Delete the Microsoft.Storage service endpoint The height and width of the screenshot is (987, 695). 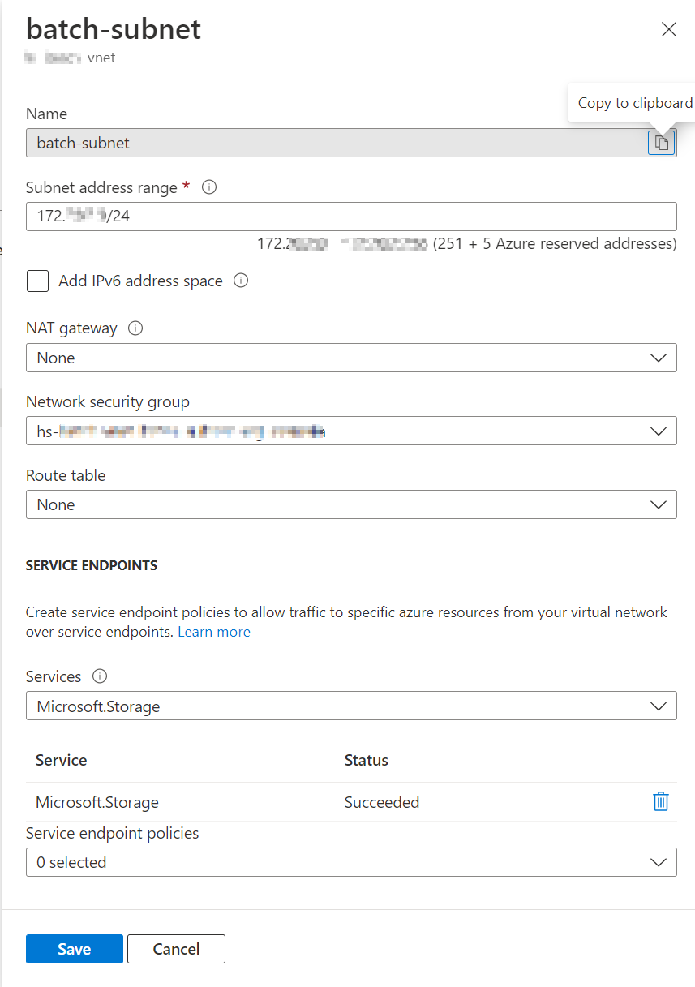(660, 801)
